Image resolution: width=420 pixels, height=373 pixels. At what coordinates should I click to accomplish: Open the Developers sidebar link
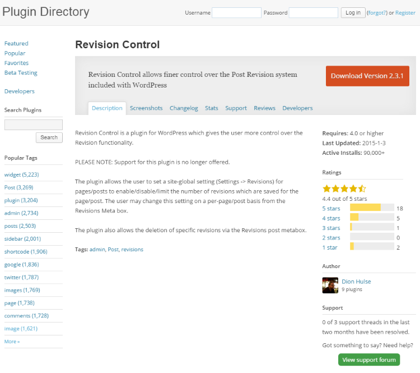[19, 91]
